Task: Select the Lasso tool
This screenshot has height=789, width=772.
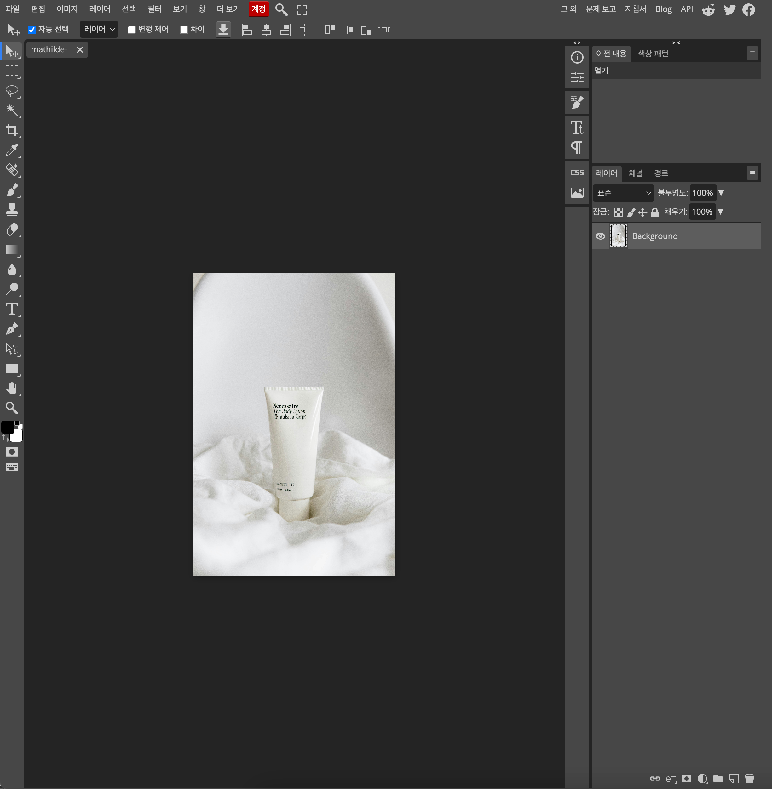Action: (12, 90)
